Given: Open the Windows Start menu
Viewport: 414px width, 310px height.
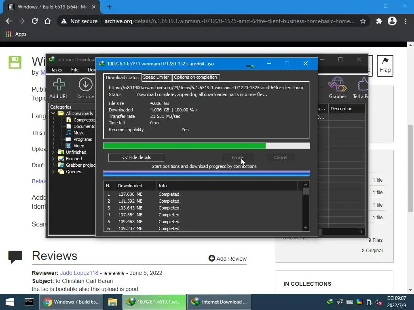Looking at the screenshot, I should [x=10, y=302].
